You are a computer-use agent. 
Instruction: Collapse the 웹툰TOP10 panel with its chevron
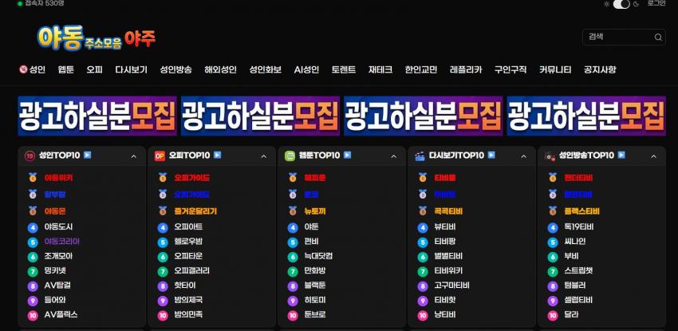tap(393, 157)
